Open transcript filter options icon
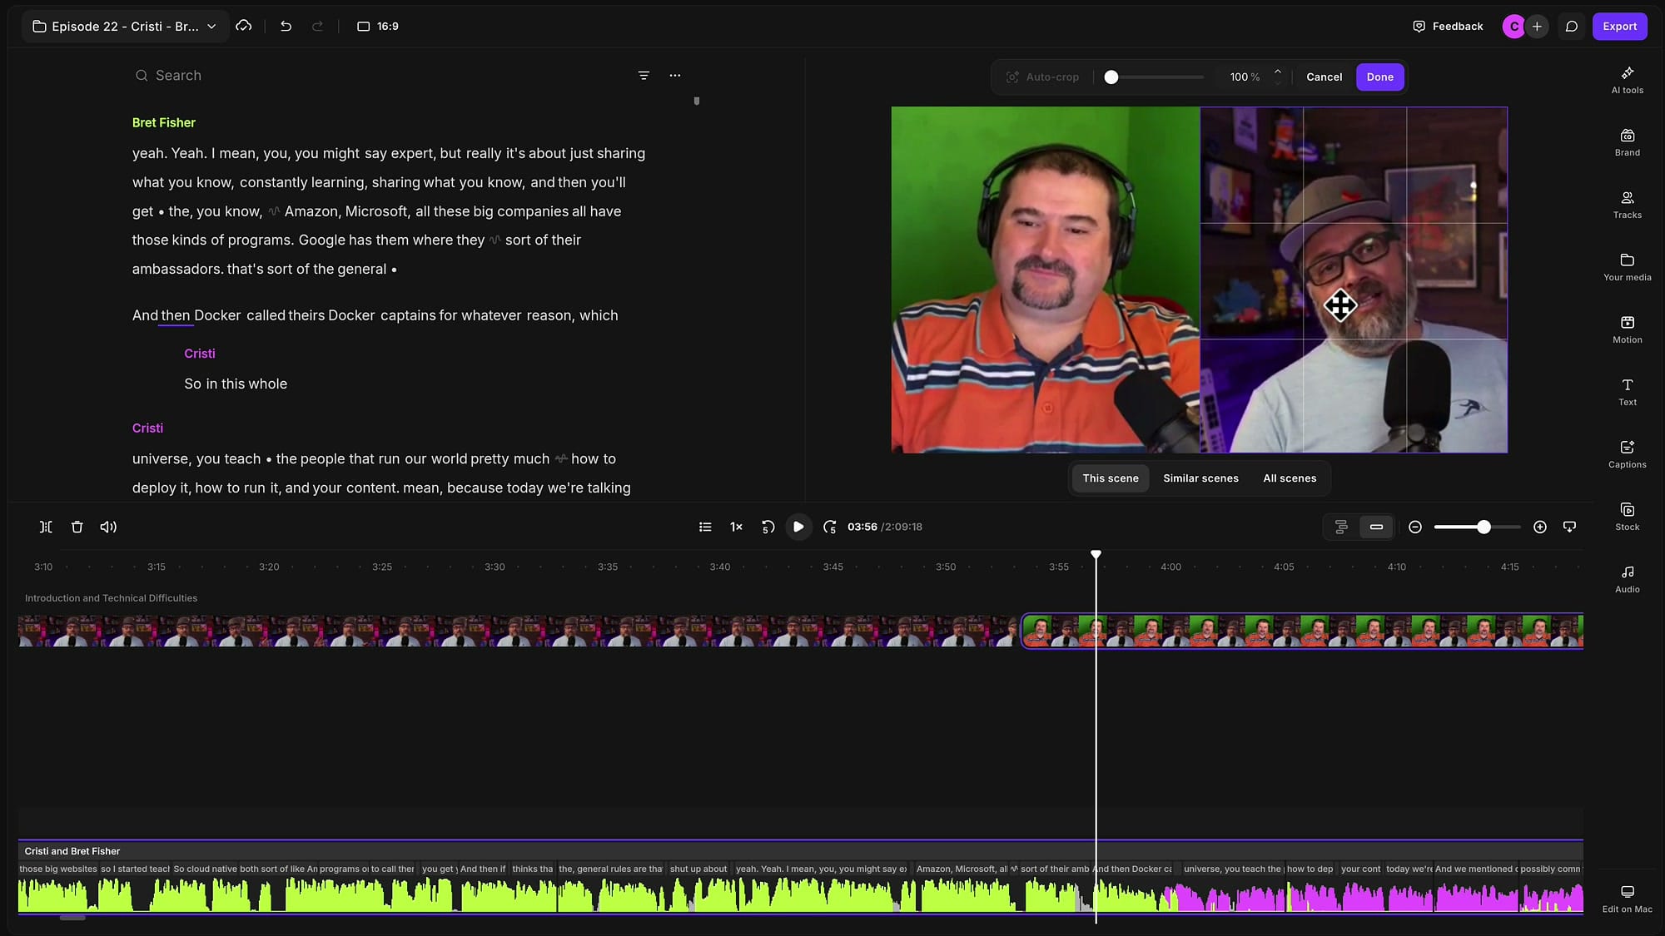 click(644, 75)
